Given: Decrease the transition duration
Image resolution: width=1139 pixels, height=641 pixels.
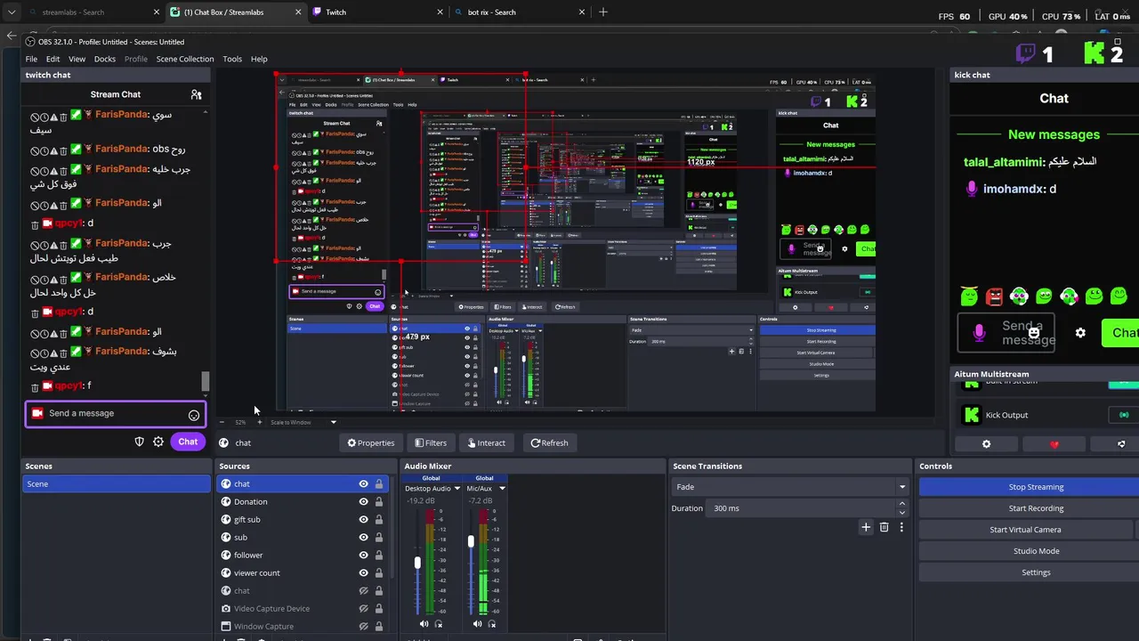Looking at the screenshot, I should coord(902,513).
